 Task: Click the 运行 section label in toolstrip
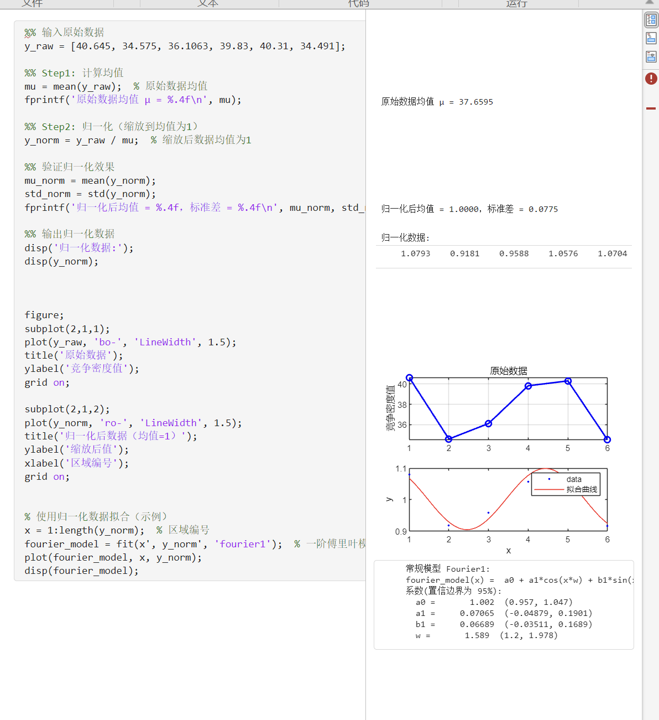point(517,3)
